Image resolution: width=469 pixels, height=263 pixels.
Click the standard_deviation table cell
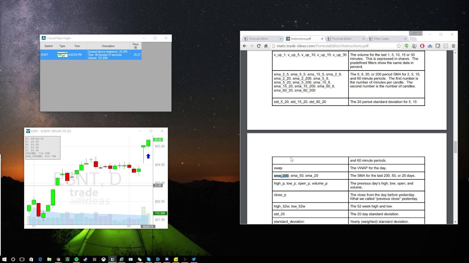click(310, 221)
